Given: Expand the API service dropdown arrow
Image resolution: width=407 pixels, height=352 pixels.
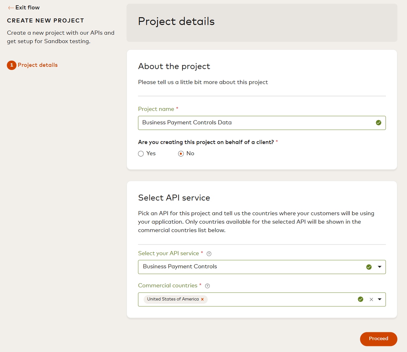Looking at the screenshot, I should (x=380, y=267).
